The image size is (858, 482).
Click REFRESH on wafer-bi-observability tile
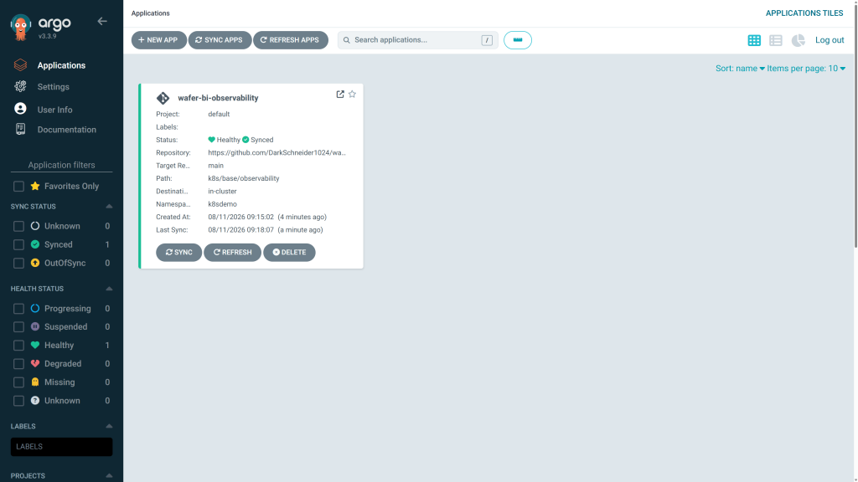[x=233, y=253]
